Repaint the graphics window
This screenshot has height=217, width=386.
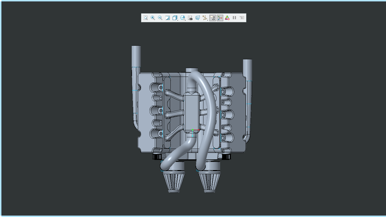[167, 18]
